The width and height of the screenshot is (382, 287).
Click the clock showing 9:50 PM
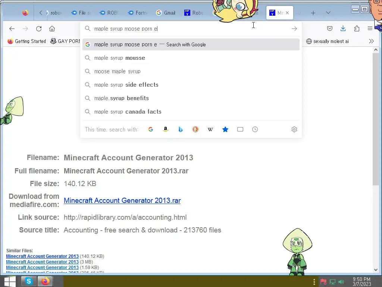click(361, 282)
